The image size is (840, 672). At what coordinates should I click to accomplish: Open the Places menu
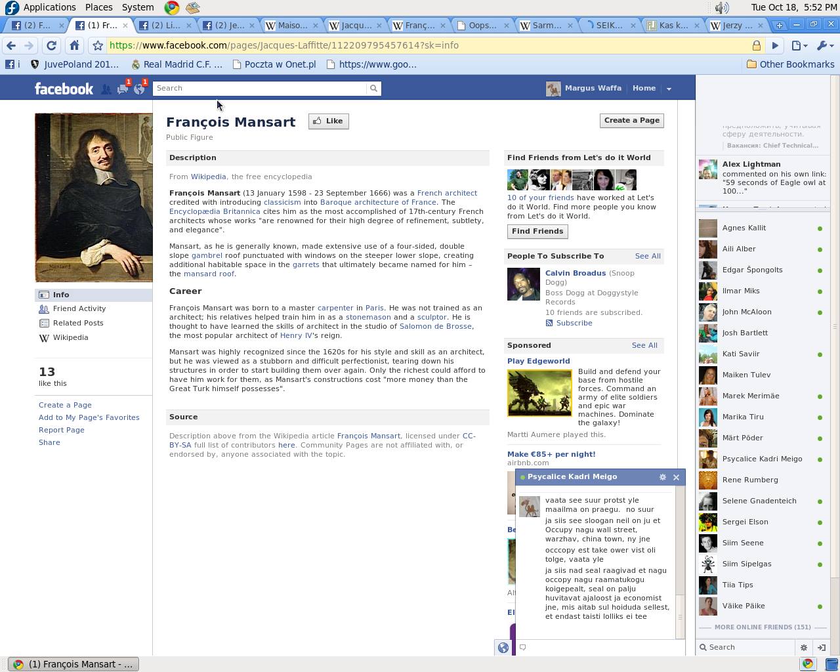(x=98, y=7)
